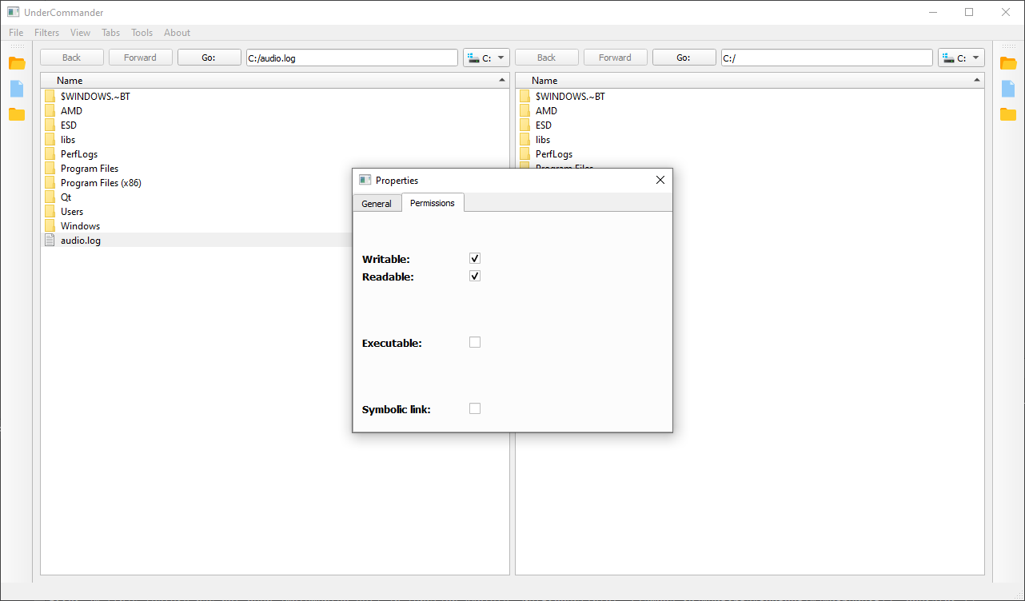This screenshot has width=1025, height=601.
Task: Open the right pane C: drive dropdown
Action: pyautogui.click(x=961, y=58)
